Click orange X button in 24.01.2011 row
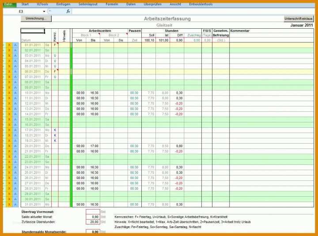Screen dimensions: 318x236 9,167
